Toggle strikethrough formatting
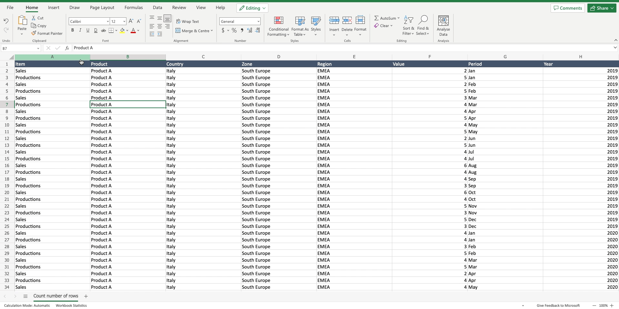This screenshot has height=309, width=619. tap(103, 30)
